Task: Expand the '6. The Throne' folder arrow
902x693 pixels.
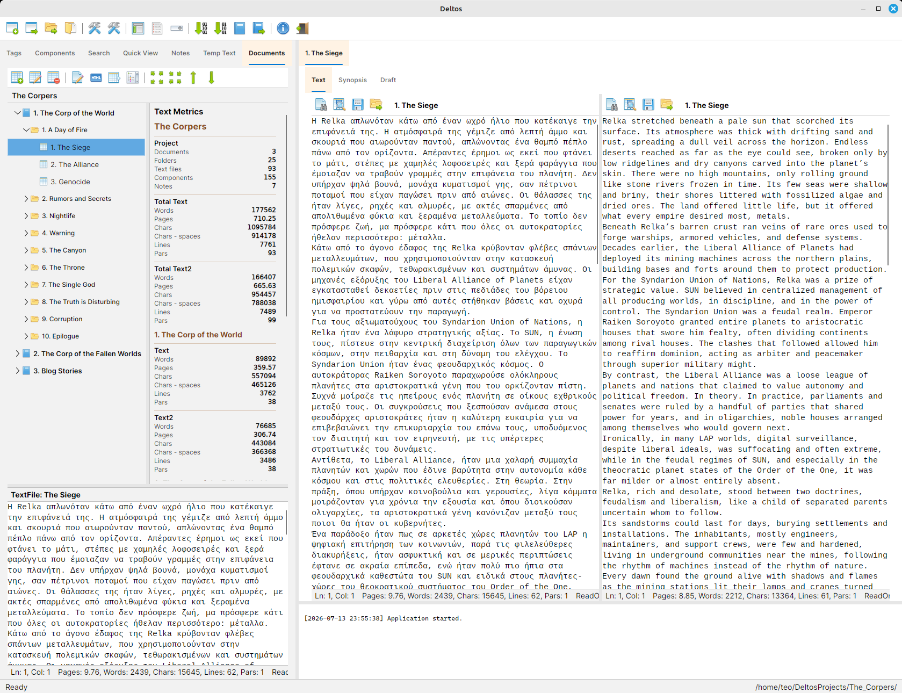Action: click(x=26, y=268)
